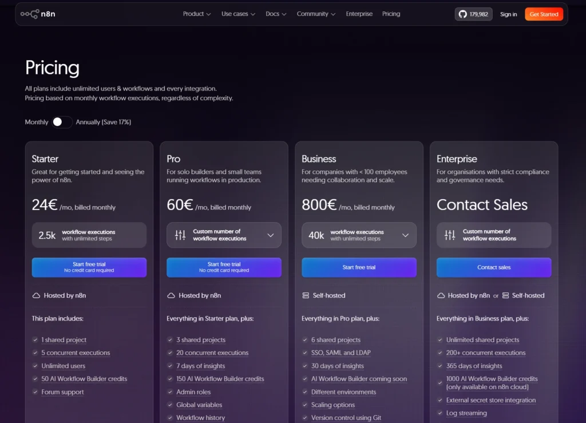Viewport: 586px width, 423px height.
Task: Open the GitHub stars icon button
Action: (x=473, y=14)
